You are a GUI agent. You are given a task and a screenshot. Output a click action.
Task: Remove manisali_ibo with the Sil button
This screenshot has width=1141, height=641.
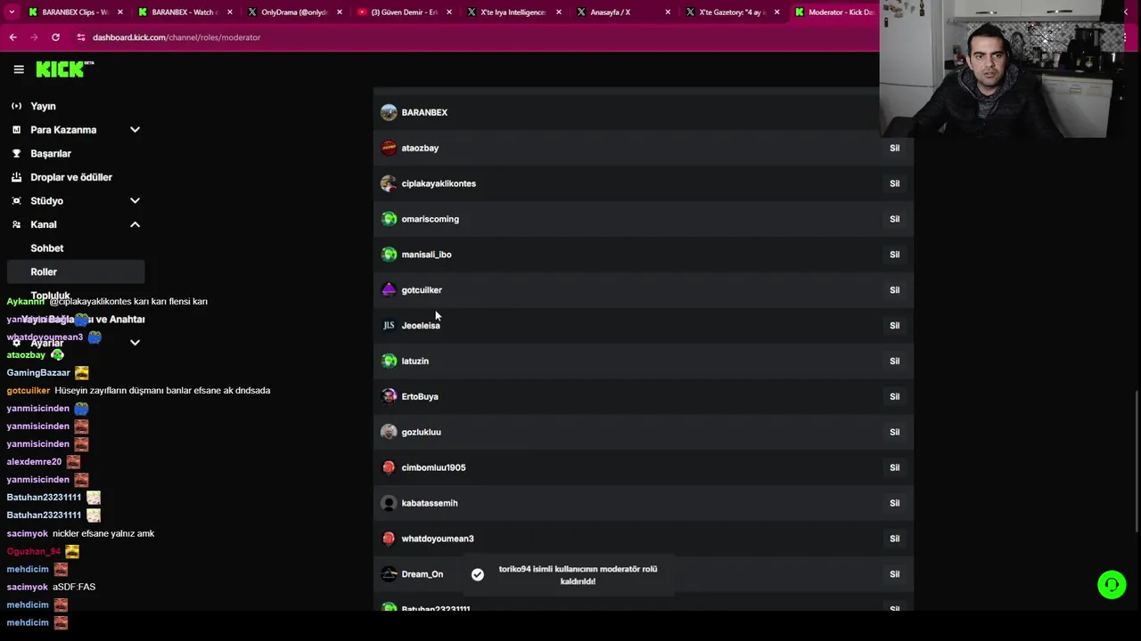pyautogui.click(x=894, y=255)
